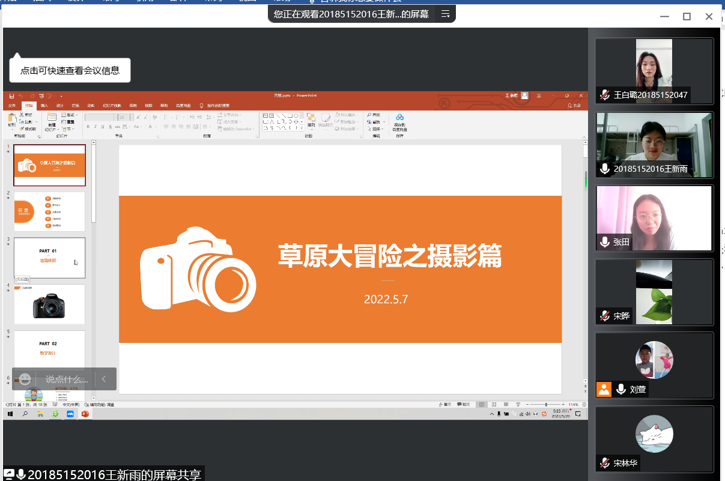Click muted microphone icon beside 宋林华
The height and width of the screenshot is (481, 725).
(x=604, y=463)
